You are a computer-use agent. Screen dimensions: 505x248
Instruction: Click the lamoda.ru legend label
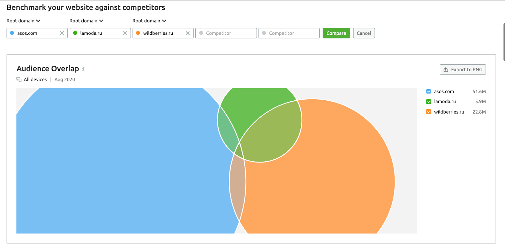click(x=445, y=102)
